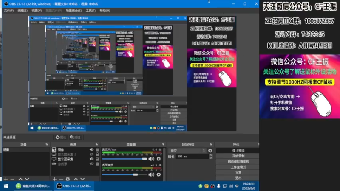Click the 开始录制 button
340x191 pixels.
point(238,156)
